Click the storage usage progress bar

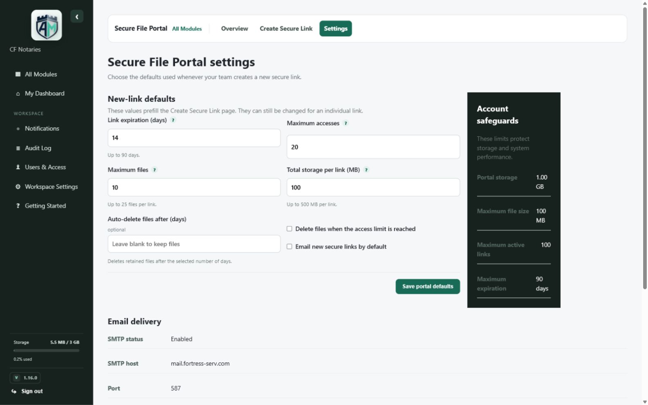coord(47,351)
